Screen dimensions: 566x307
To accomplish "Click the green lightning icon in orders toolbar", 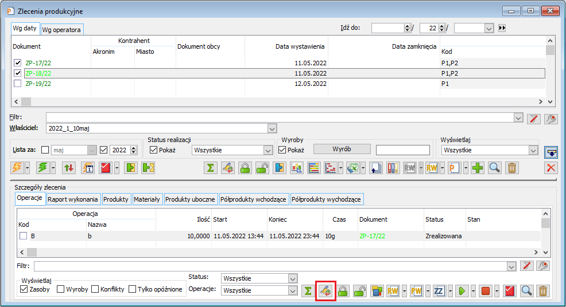I will tap(42, 168).
